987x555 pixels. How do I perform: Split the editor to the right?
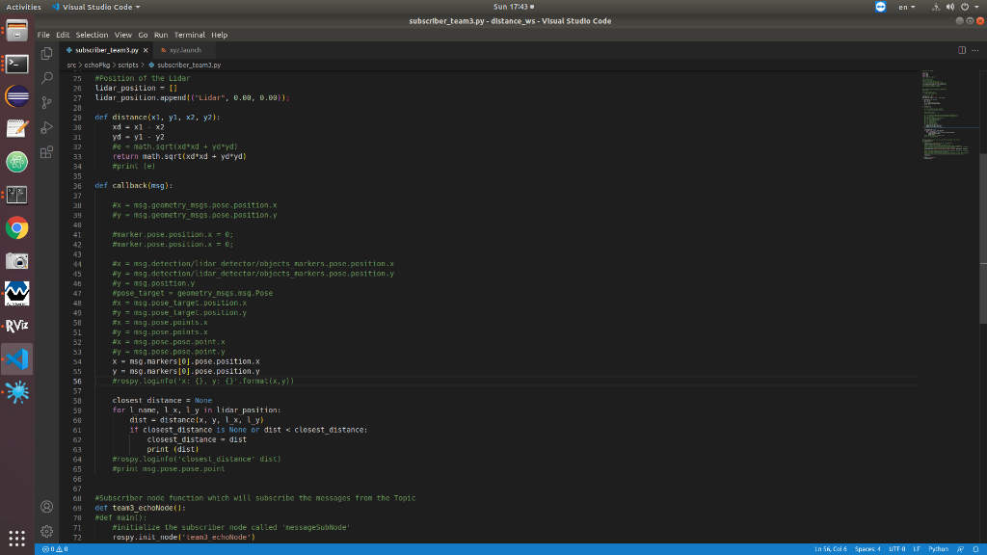point(962,50)
